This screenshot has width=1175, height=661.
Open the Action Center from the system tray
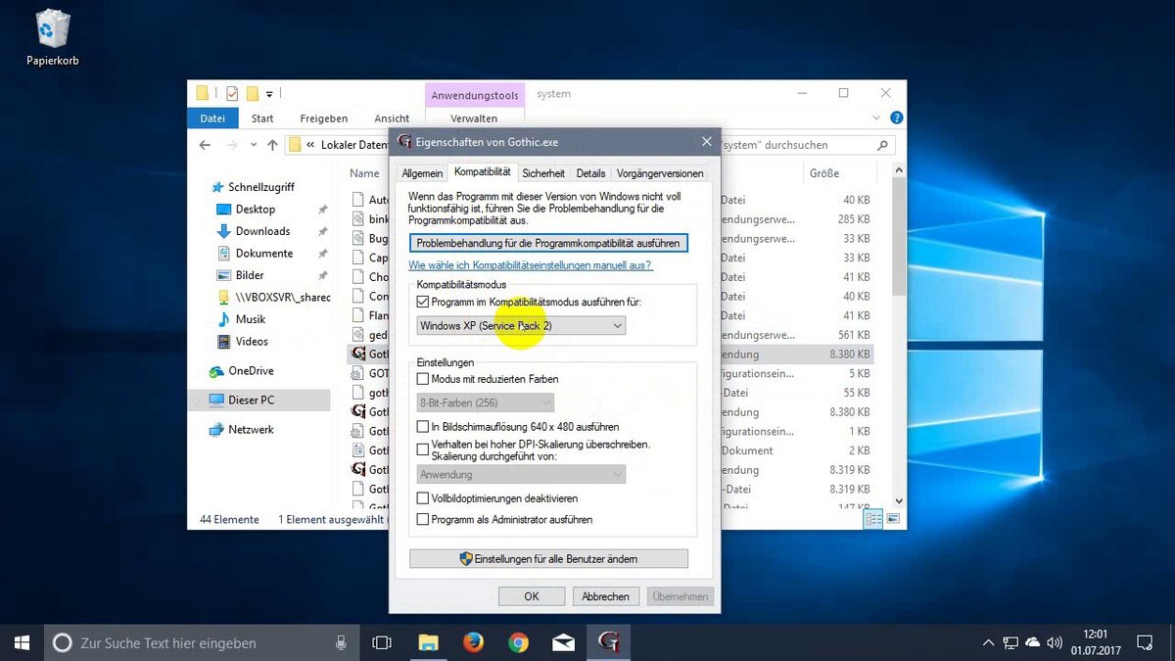click(1144, 642)
